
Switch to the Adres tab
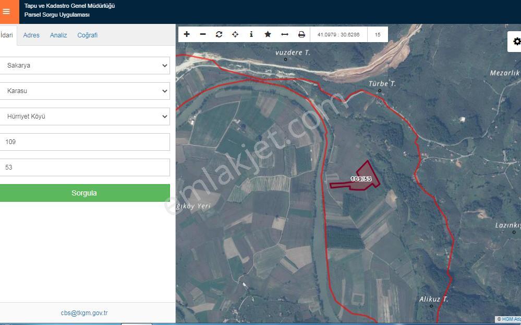click(x=31, y=35)
